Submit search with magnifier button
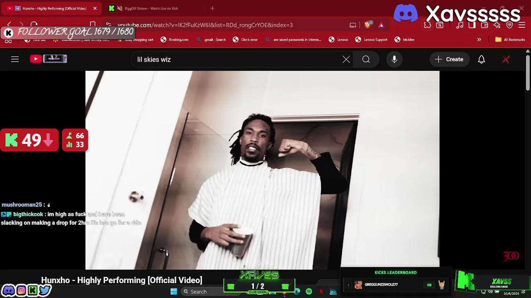 366,60
